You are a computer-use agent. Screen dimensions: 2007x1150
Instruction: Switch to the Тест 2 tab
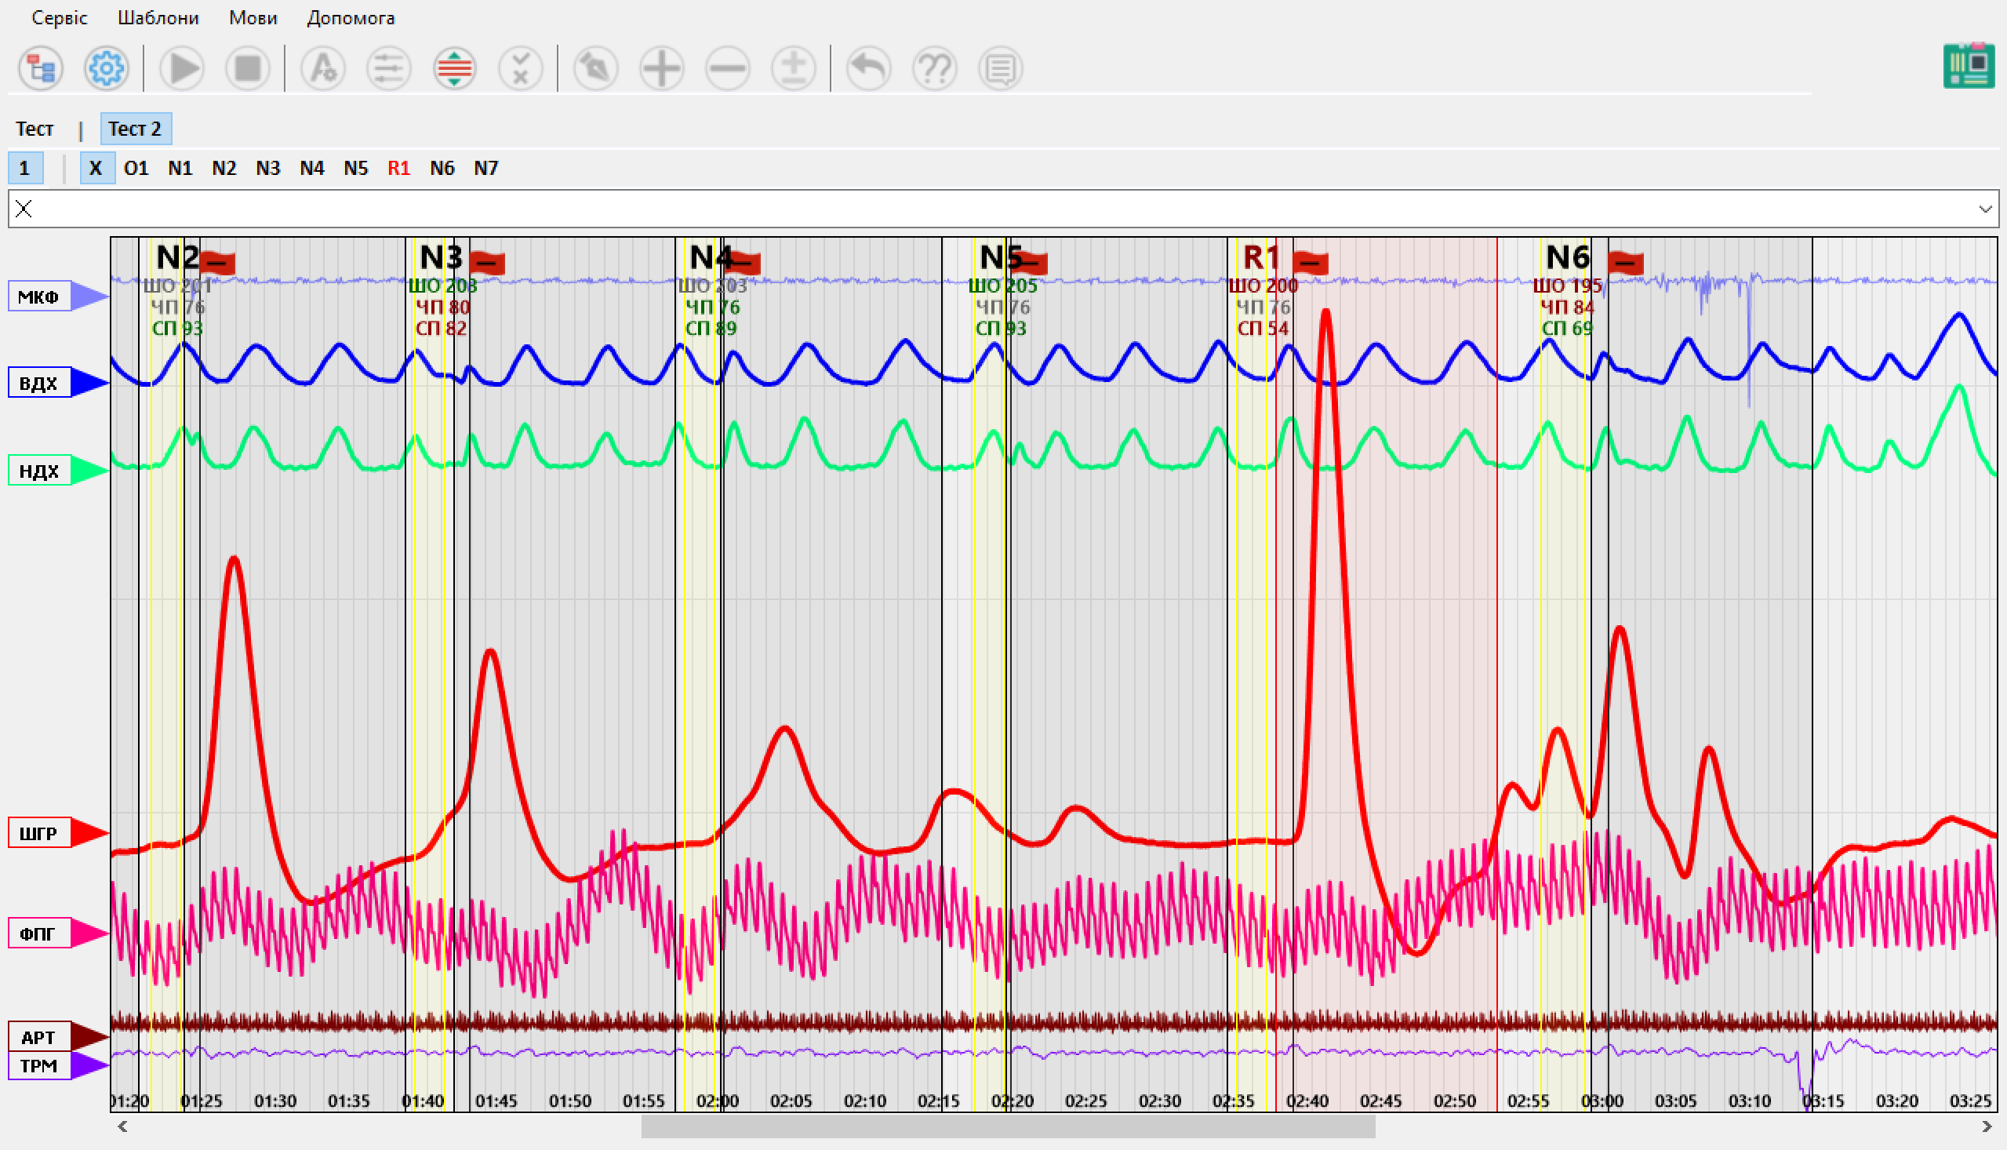[135, 129]
